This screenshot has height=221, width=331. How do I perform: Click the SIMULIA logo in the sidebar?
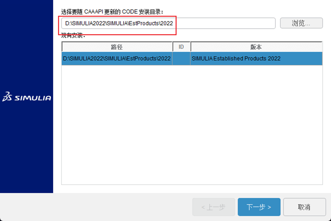pos(27,97)
